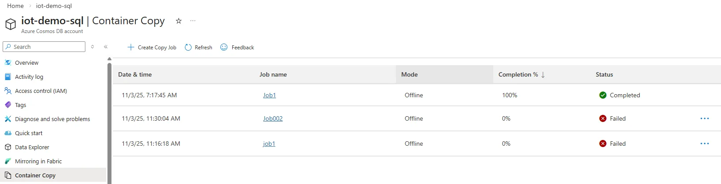Open Diagnose and solve problems
The height and width of the screenshot is (184, 721).
[52, 119]
